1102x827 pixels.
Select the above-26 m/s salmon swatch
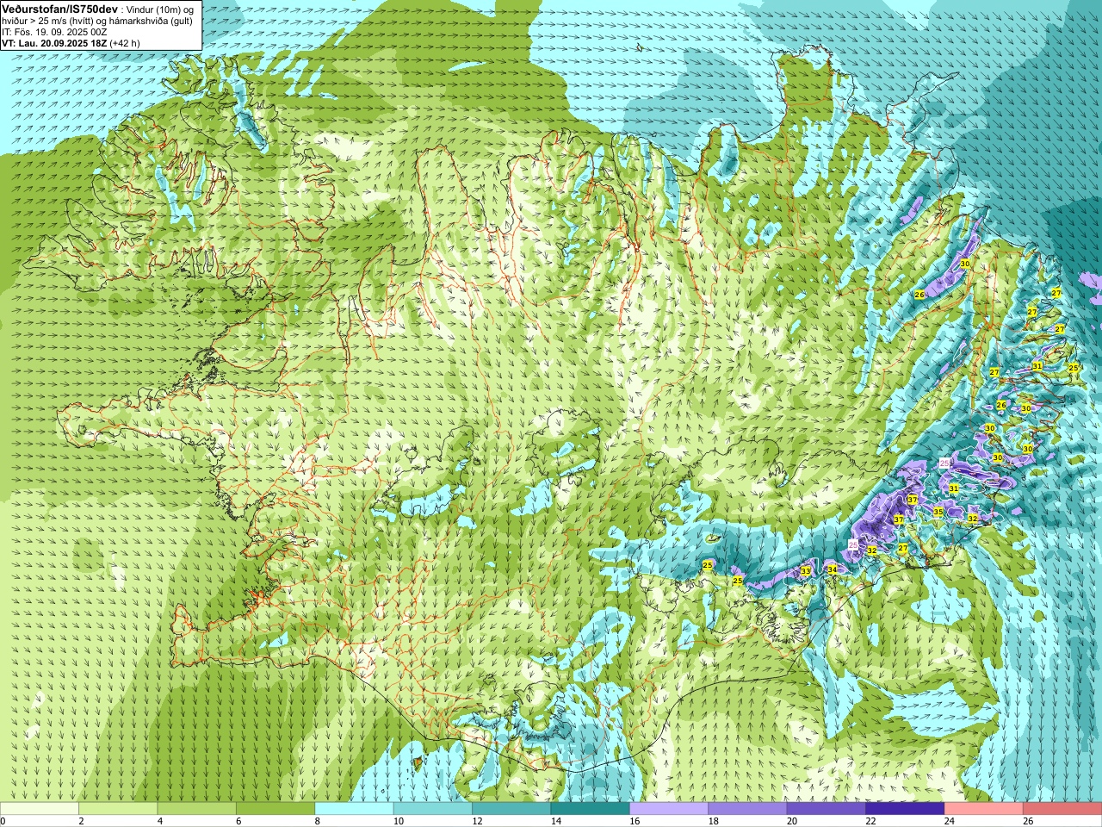click(x=1062, y=809)
